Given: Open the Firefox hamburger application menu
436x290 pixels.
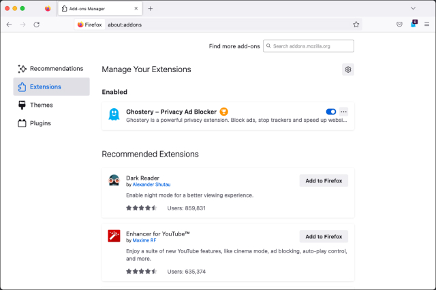Looking at the screenshot, I should coord(426,25).
